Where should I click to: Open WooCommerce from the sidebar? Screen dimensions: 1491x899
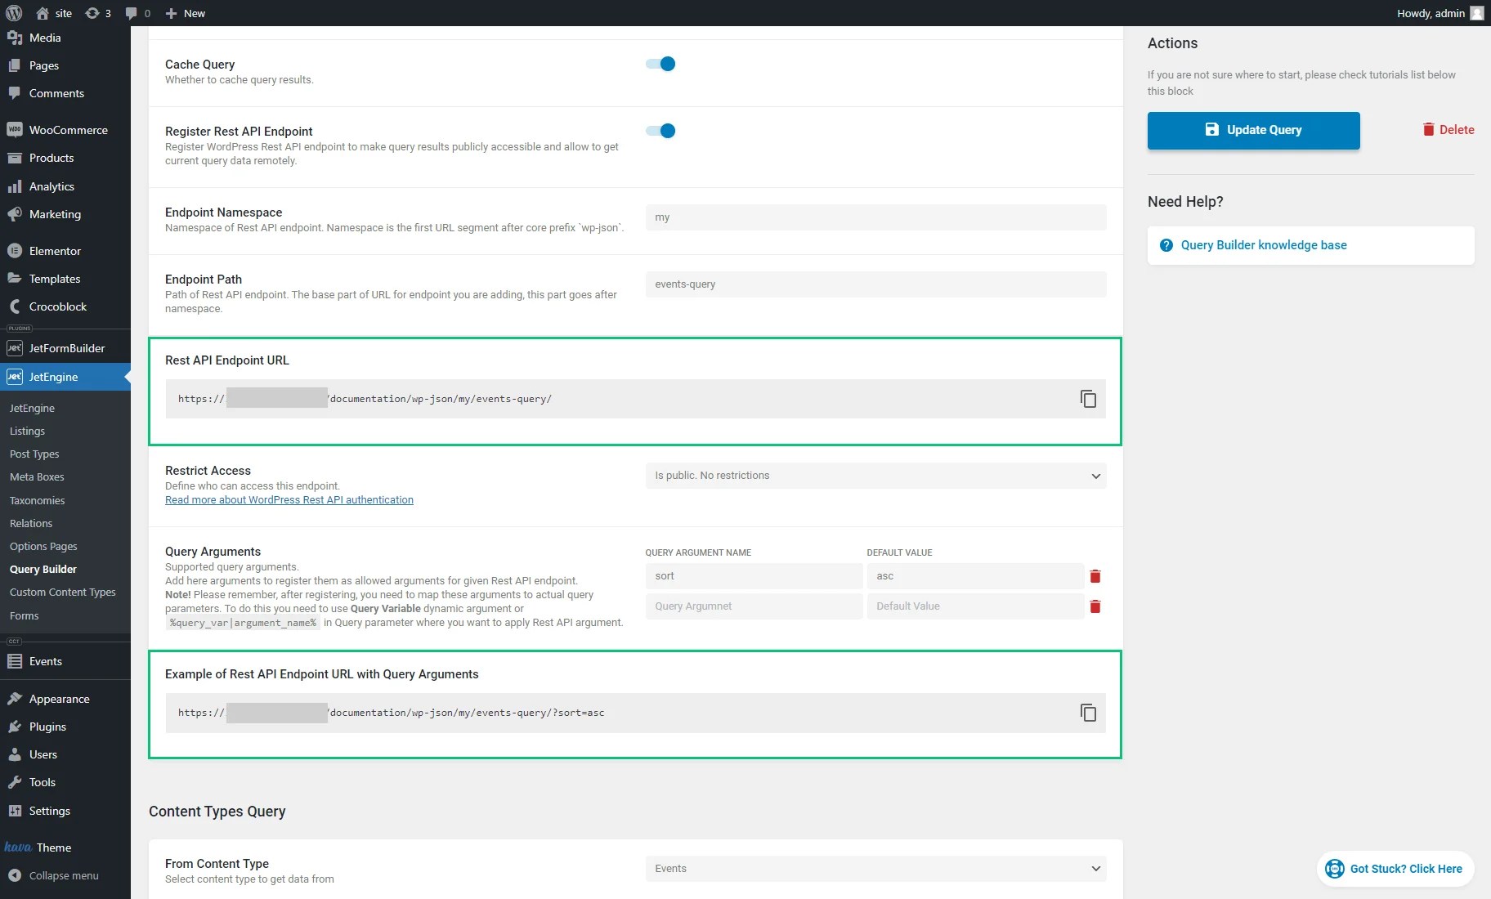point(68,129)
